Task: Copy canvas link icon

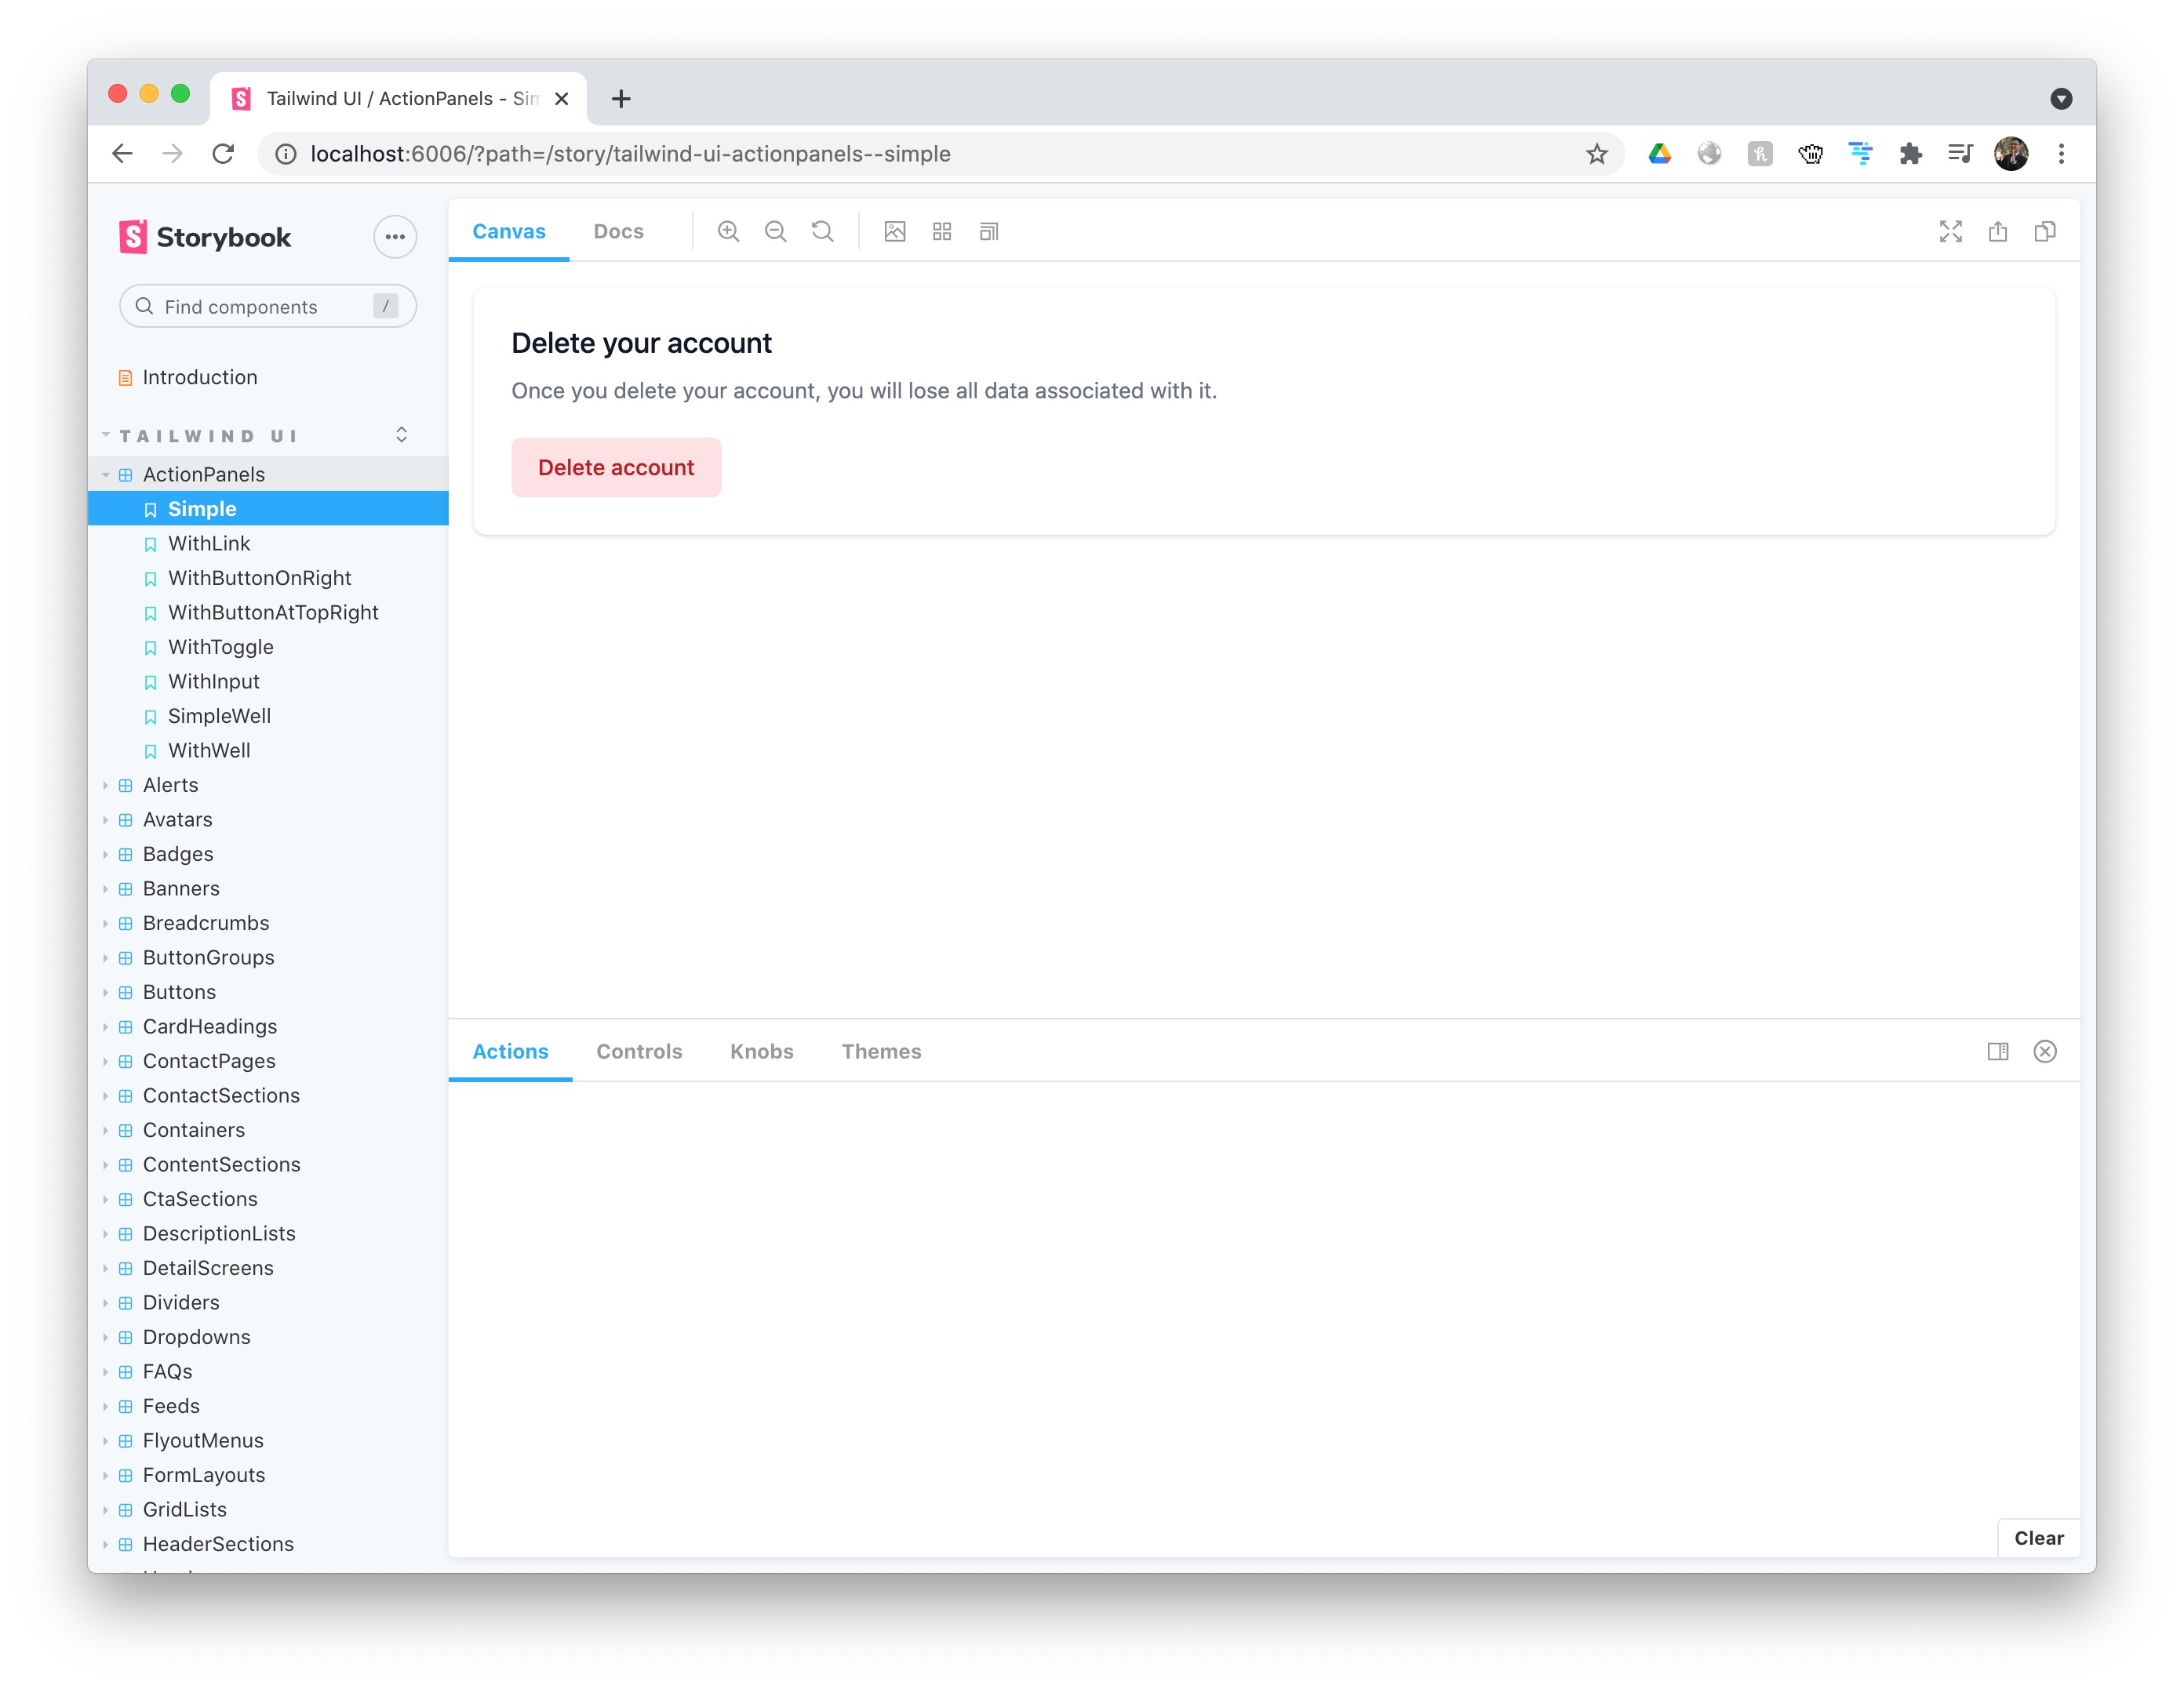Action: tap(2044, 232)
